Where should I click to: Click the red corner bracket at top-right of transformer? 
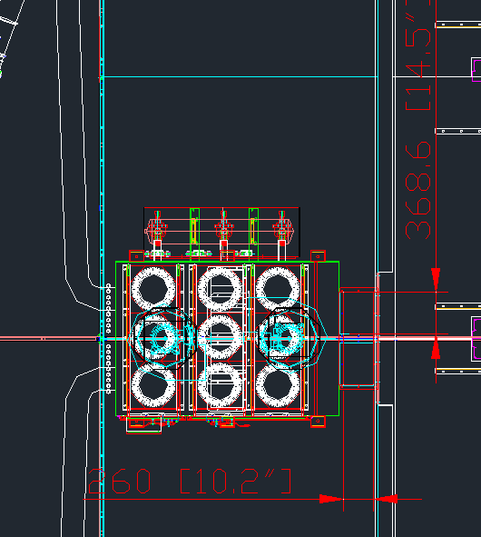[318, 256]
